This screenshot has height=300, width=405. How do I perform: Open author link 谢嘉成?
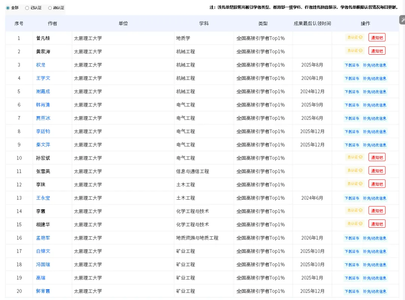tap(43, 92)
